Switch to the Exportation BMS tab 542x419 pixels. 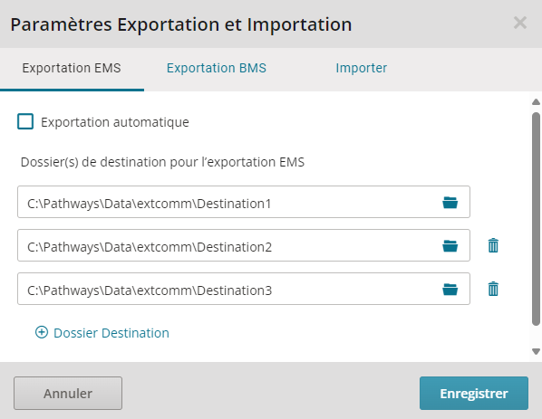pyautogui.click(x=217, y=68)
